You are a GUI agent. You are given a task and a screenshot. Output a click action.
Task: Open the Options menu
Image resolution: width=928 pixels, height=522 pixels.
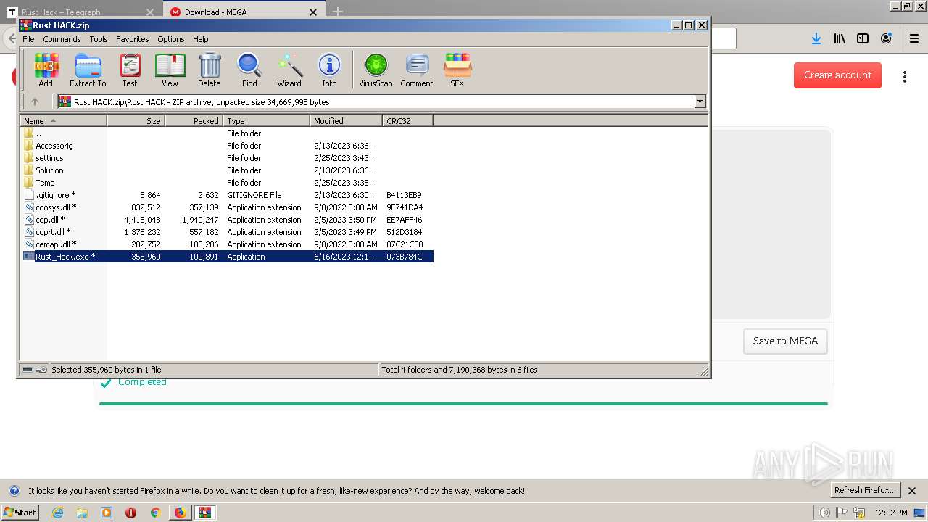pyautogui.click(x=171, y=39)
